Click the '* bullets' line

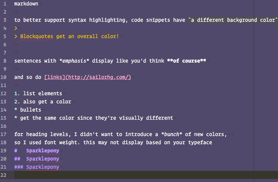(x=28, y=110)
